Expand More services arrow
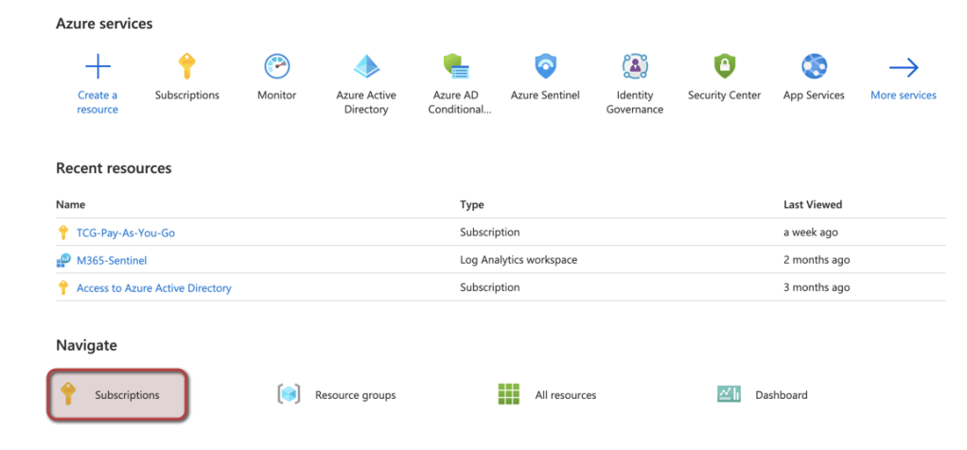Image resolution: width=967 pixels, height=450 pixels. click(x=904, y=67)
